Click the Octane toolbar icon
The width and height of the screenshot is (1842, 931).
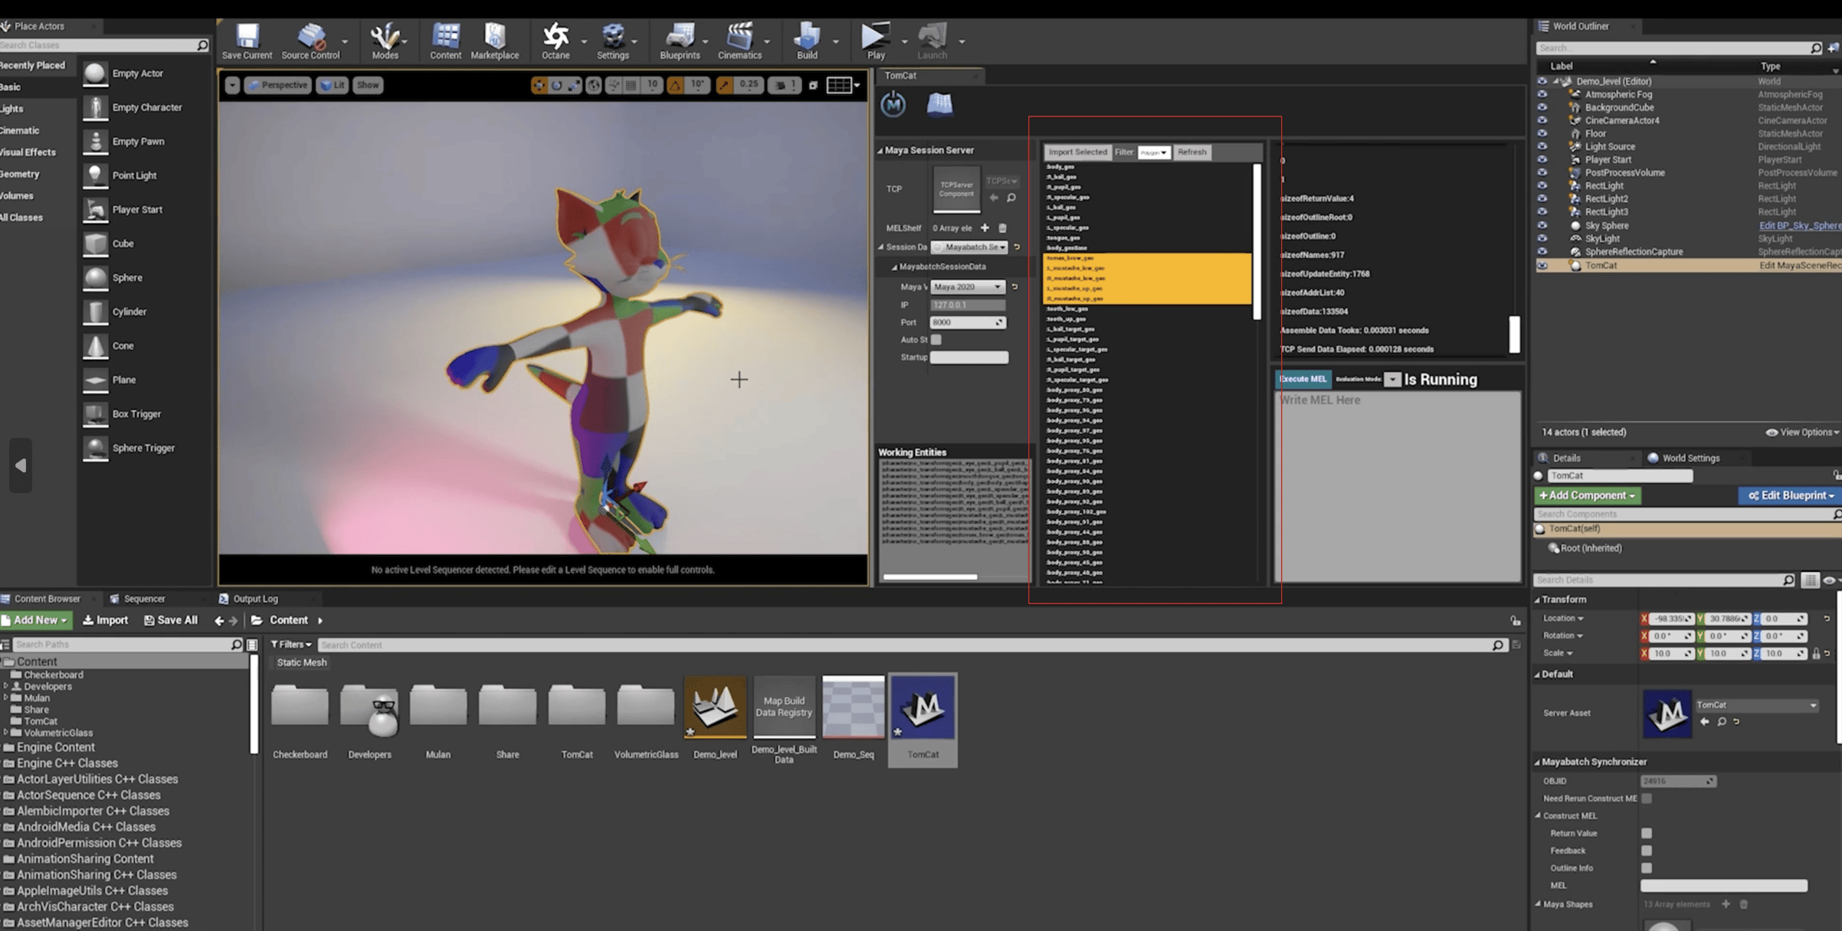(556, 41)
